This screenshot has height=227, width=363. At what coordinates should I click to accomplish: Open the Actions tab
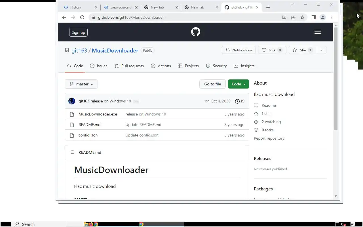[161, 66]
